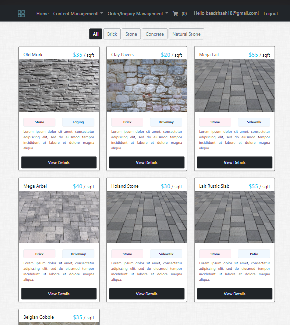Open the Lait Rustic Slab product image
This screenshot has height=325, width=290.
click(x=235, y=217)
